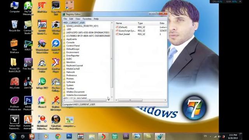Open the EDIUS desktop shortcut
The image size is (249, 140).
[x=28, y=45]
